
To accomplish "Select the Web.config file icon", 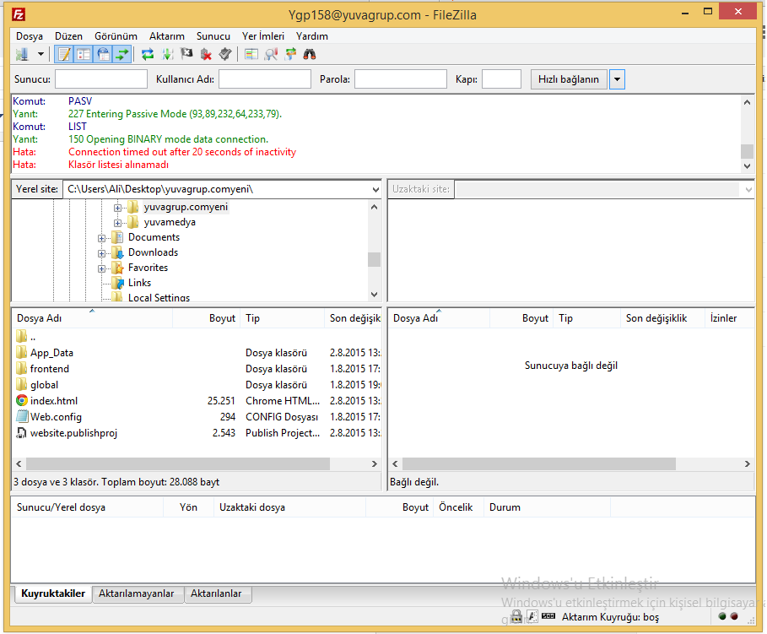I will coord(22,417).
